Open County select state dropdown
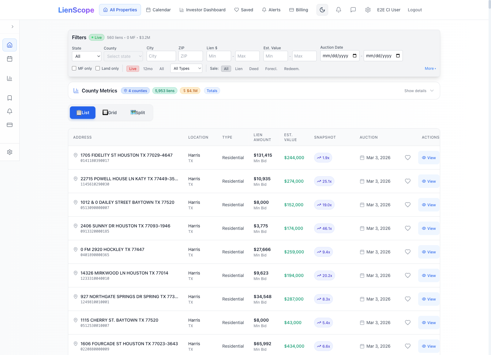The height and width of the screenshot is (355, 491). point(123,56)
